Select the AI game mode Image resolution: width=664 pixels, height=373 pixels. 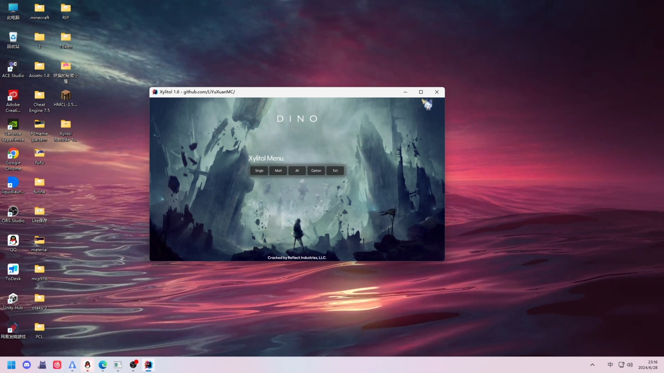297,170
